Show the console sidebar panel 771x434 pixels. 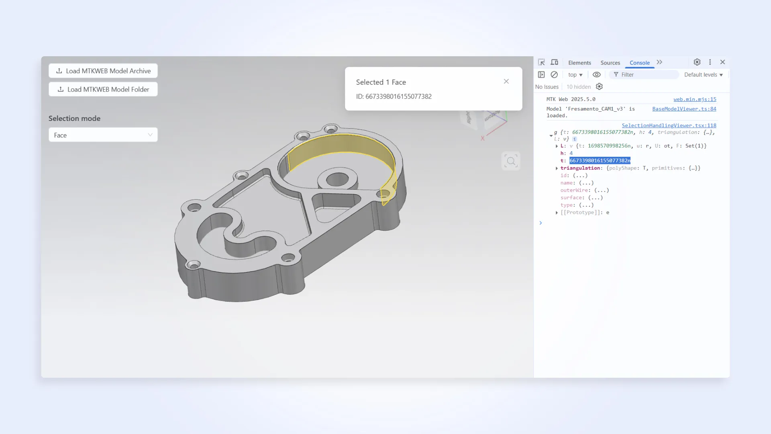[x=541, y=75]
